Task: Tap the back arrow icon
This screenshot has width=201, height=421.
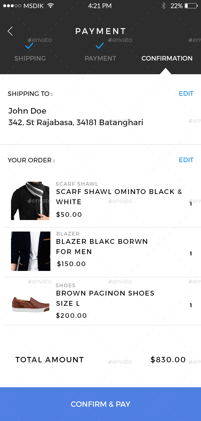Action: coord(10,31)
